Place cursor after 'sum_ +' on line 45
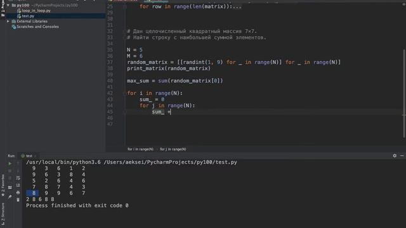 tap(171, 112)
